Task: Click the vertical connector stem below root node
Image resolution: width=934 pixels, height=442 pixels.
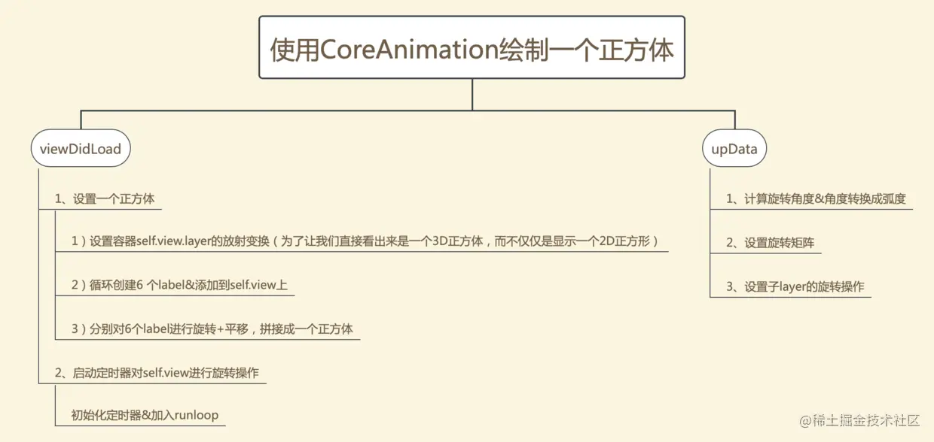Action: tap(472, 95)
